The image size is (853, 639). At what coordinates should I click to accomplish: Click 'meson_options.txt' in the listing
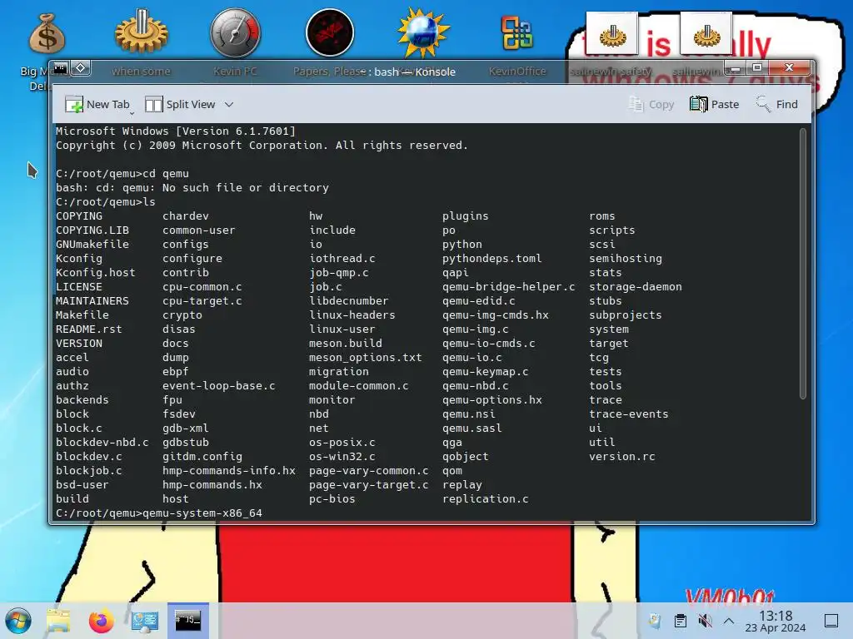click(x=366, y=358)
